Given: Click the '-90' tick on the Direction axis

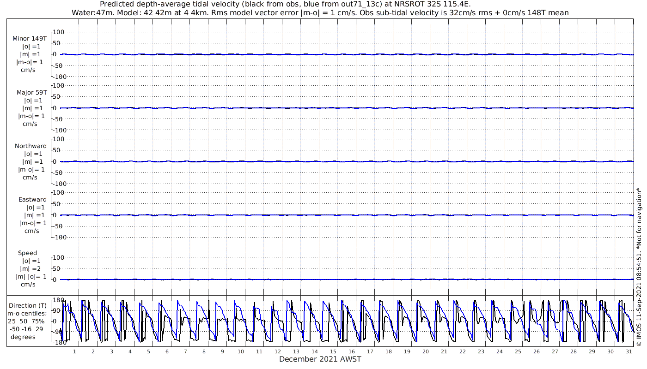Looking at the screenshot, I should click(57, 332).
